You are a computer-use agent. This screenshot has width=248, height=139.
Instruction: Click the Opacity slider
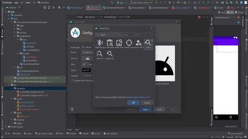(x=88, y=76)
